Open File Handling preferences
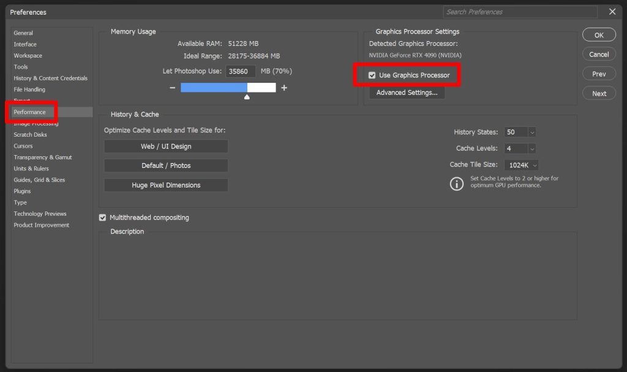Viewport: 627px width, 372px height. 29,89
